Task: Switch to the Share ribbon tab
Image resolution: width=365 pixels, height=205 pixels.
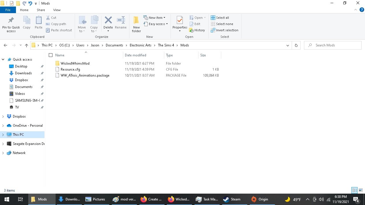Action: tap(41, 10)
